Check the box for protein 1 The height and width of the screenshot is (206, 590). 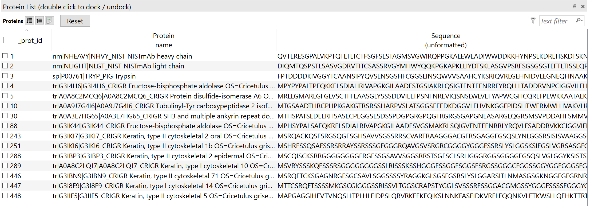point(5,56)
